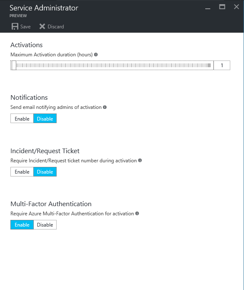Click the Discard label in toolbar
This screenshot has height=290, width=244.
56,27
